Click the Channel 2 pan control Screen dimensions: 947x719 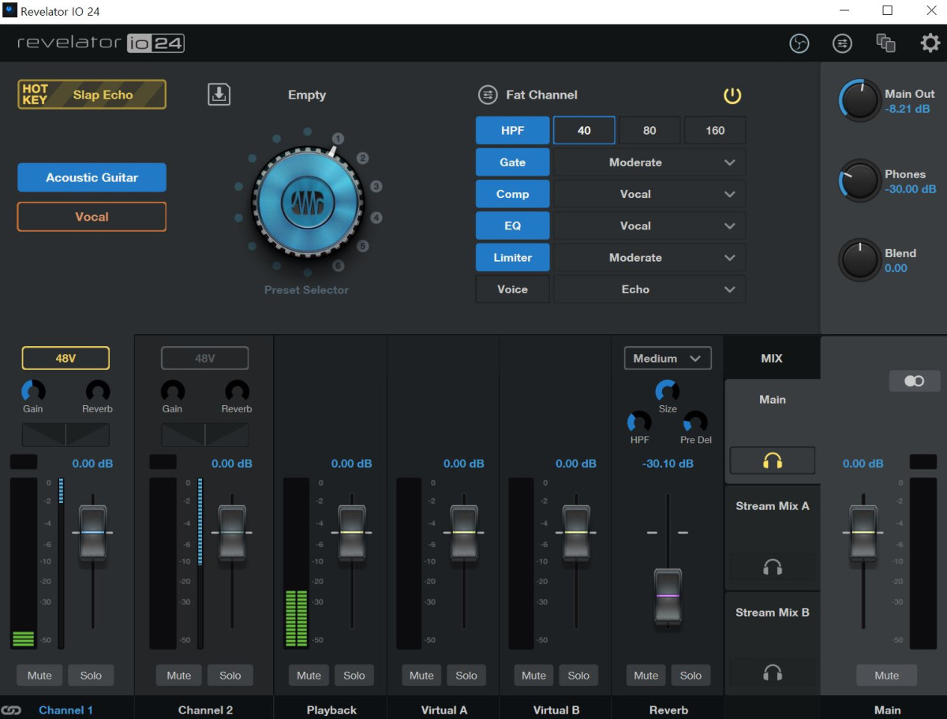[x=204, y=434]
